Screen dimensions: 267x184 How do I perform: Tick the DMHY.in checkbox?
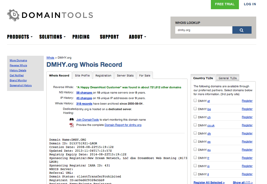pos(195,166)
